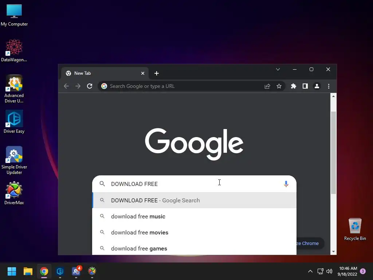
Task: Open the Windows Start menu
Action: click(x=12, y=271)
